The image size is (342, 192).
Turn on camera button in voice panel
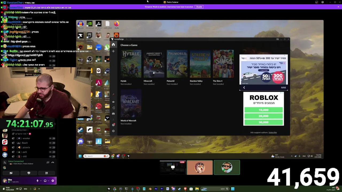(11, 173)
